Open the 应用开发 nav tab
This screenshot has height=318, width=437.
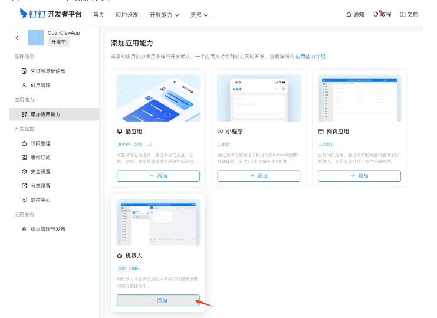(127, 15)
